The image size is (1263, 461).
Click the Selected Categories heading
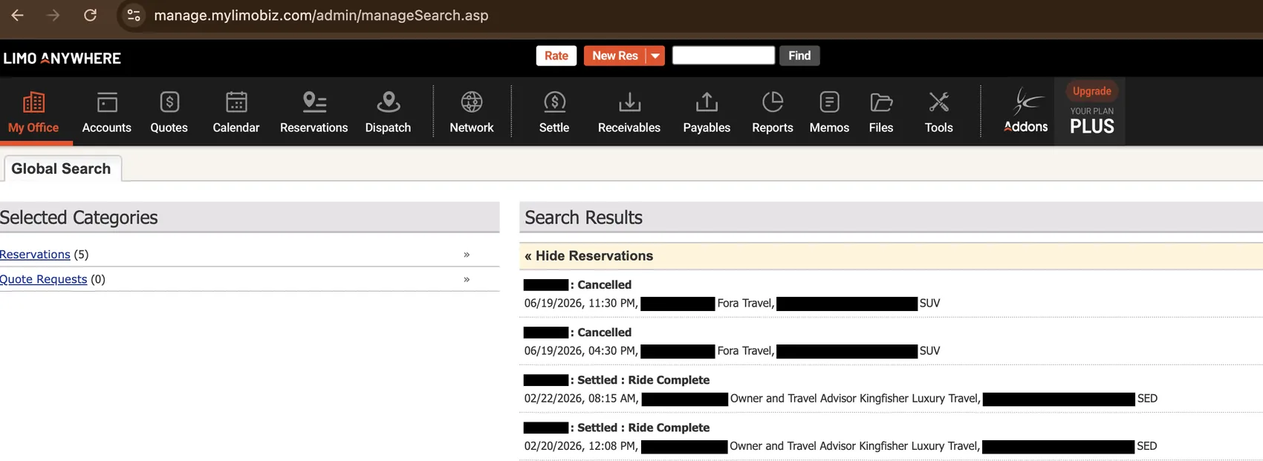tap(79, 218)
